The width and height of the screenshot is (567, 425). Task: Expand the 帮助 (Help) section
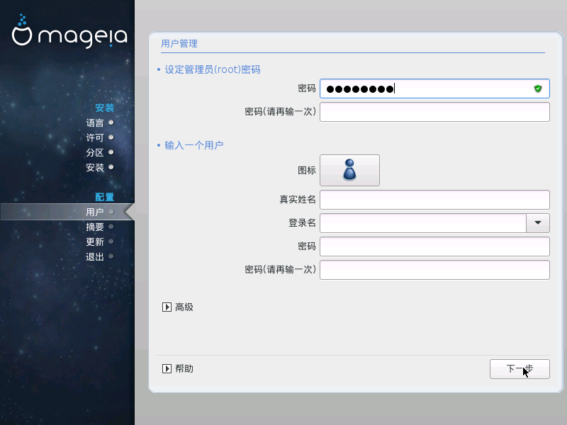click(x=167, y=369)
